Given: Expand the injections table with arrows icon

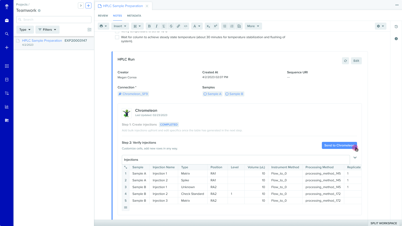Looking at the screenshot, I should coord(126,167).
